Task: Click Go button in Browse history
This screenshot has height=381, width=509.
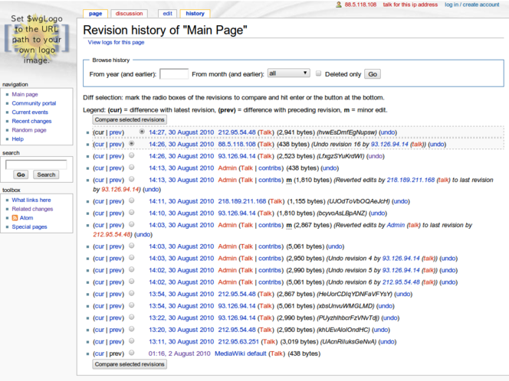Action: (372, 74)
